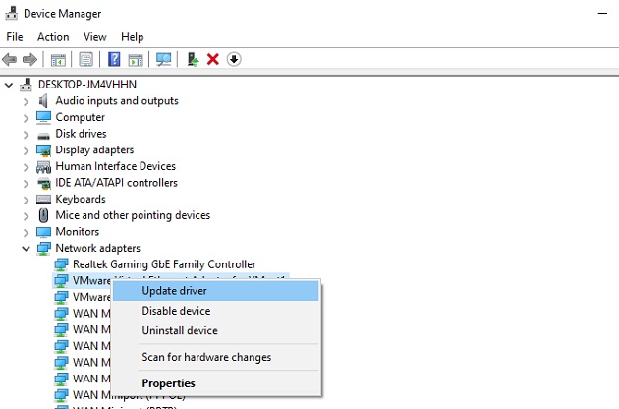619x409 pixels.
Task: Select Scan for hardware changes
Action: coord(216,357)
